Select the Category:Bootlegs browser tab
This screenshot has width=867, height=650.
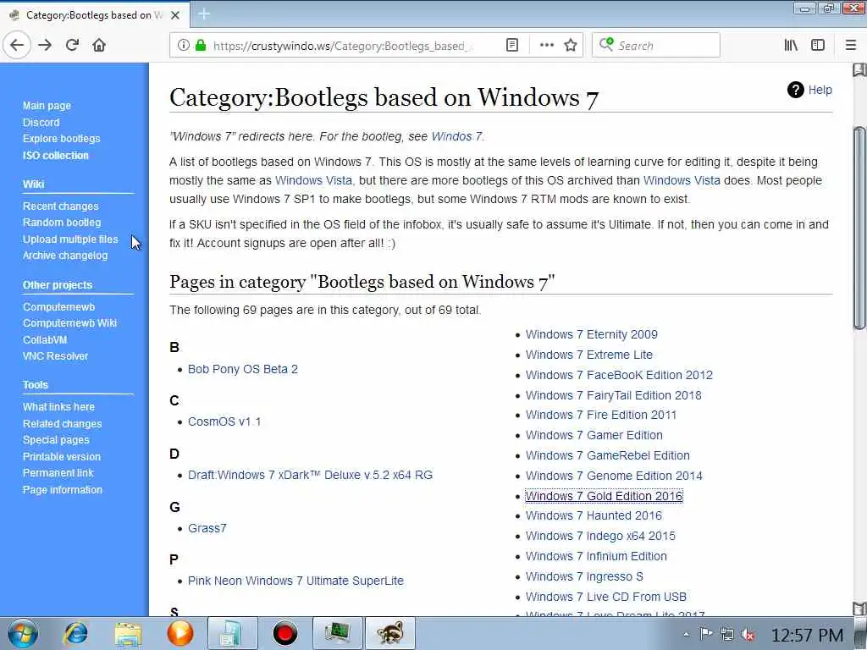[95, 15]
